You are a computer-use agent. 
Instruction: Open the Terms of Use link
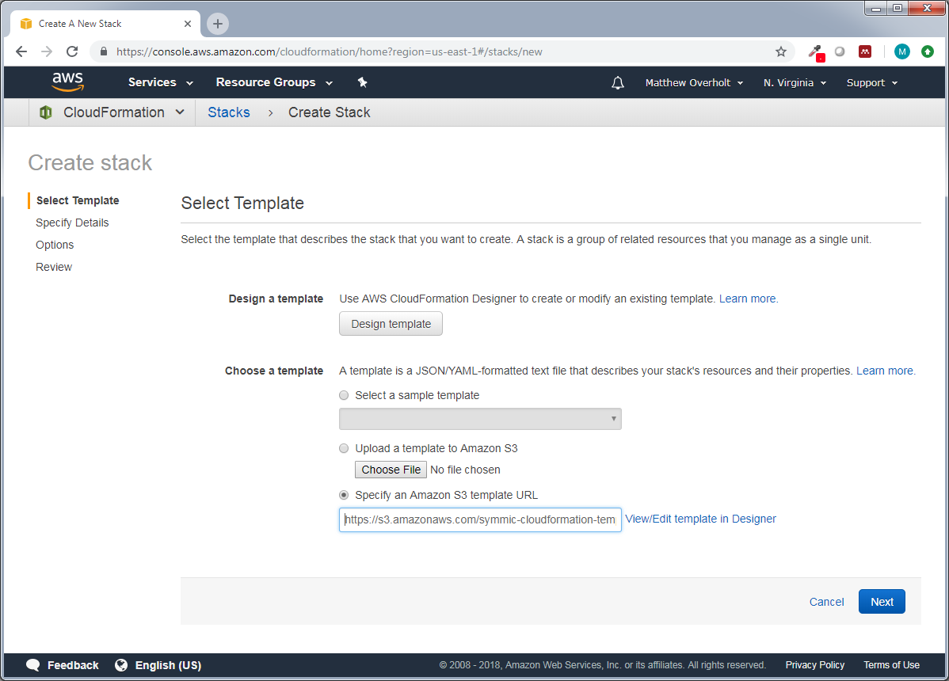891,664
